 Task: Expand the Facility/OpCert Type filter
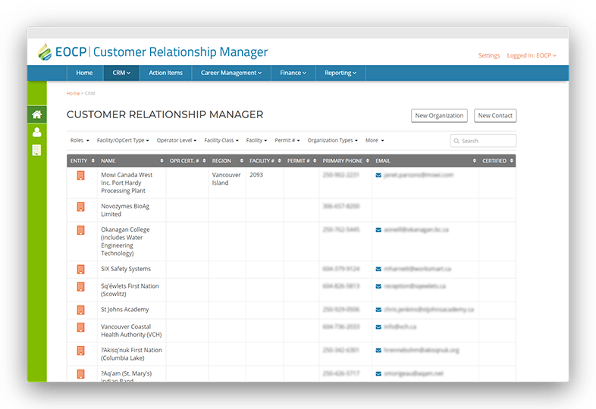click(x=123, y=141)
